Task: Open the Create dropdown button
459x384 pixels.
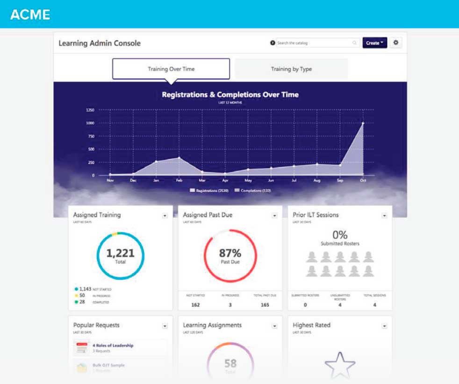Action: tap(374, 43)
